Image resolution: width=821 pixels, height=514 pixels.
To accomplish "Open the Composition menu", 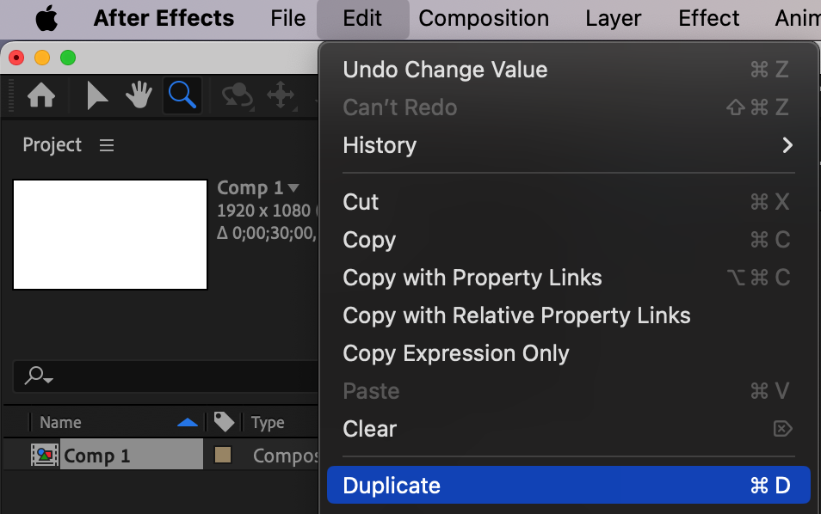I will [484, 18].
